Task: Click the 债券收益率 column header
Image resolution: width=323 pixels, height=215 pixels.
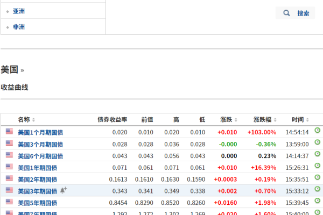Action: (112, 119)
